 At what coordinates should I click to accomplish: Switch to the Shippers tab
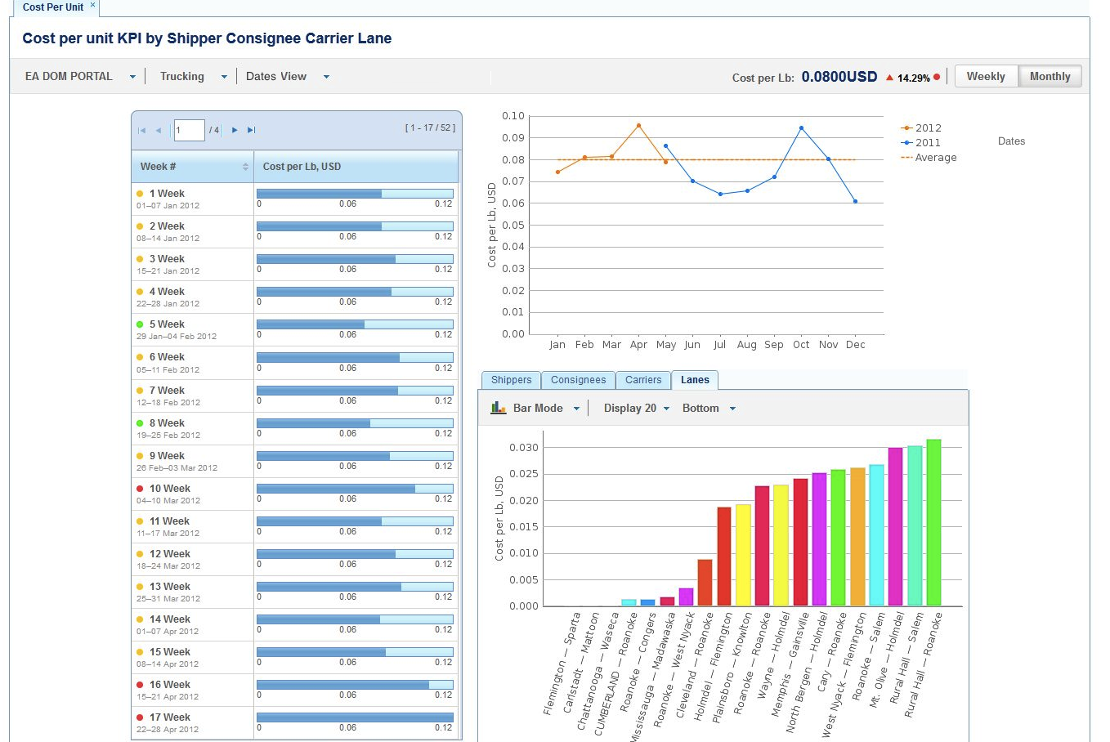511,380
